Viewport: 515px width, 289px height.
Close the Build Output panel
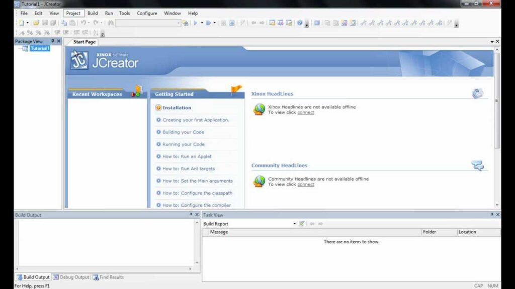[x=197, y=215]
